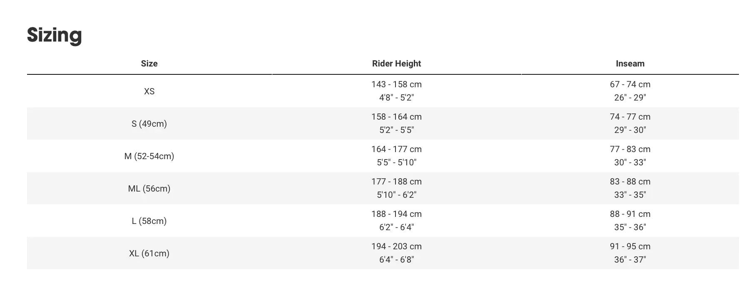Click the 77 - 83 cm inseam value
The height and width of the screenshot is (295, 756).
click(630, 149)
